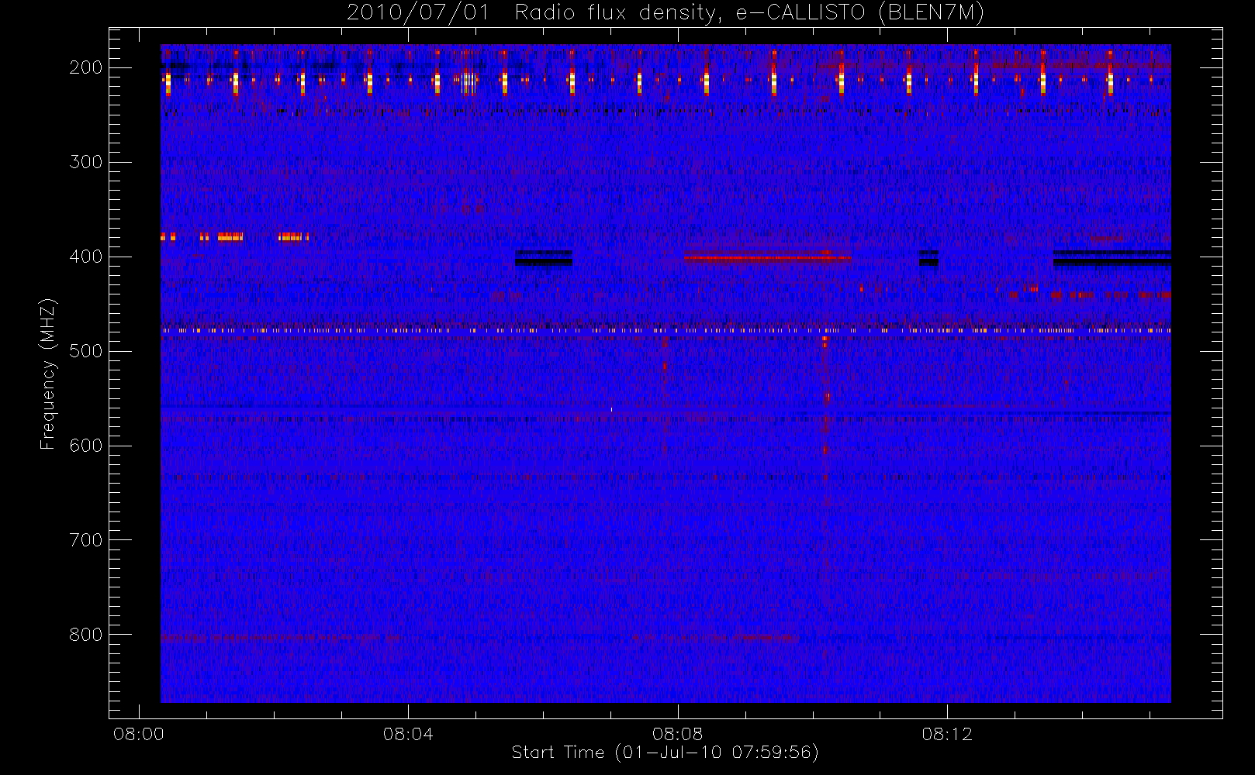
Task: Click the "Frequency (MHz)" axis label
Action: 48,374
